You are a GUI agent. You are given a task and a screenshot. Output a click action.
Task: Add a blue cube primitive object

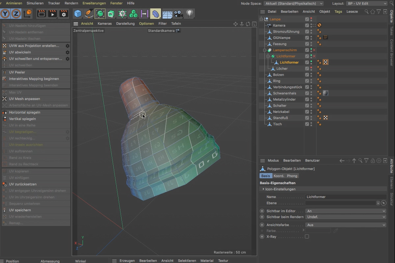[x=78, y=13]
